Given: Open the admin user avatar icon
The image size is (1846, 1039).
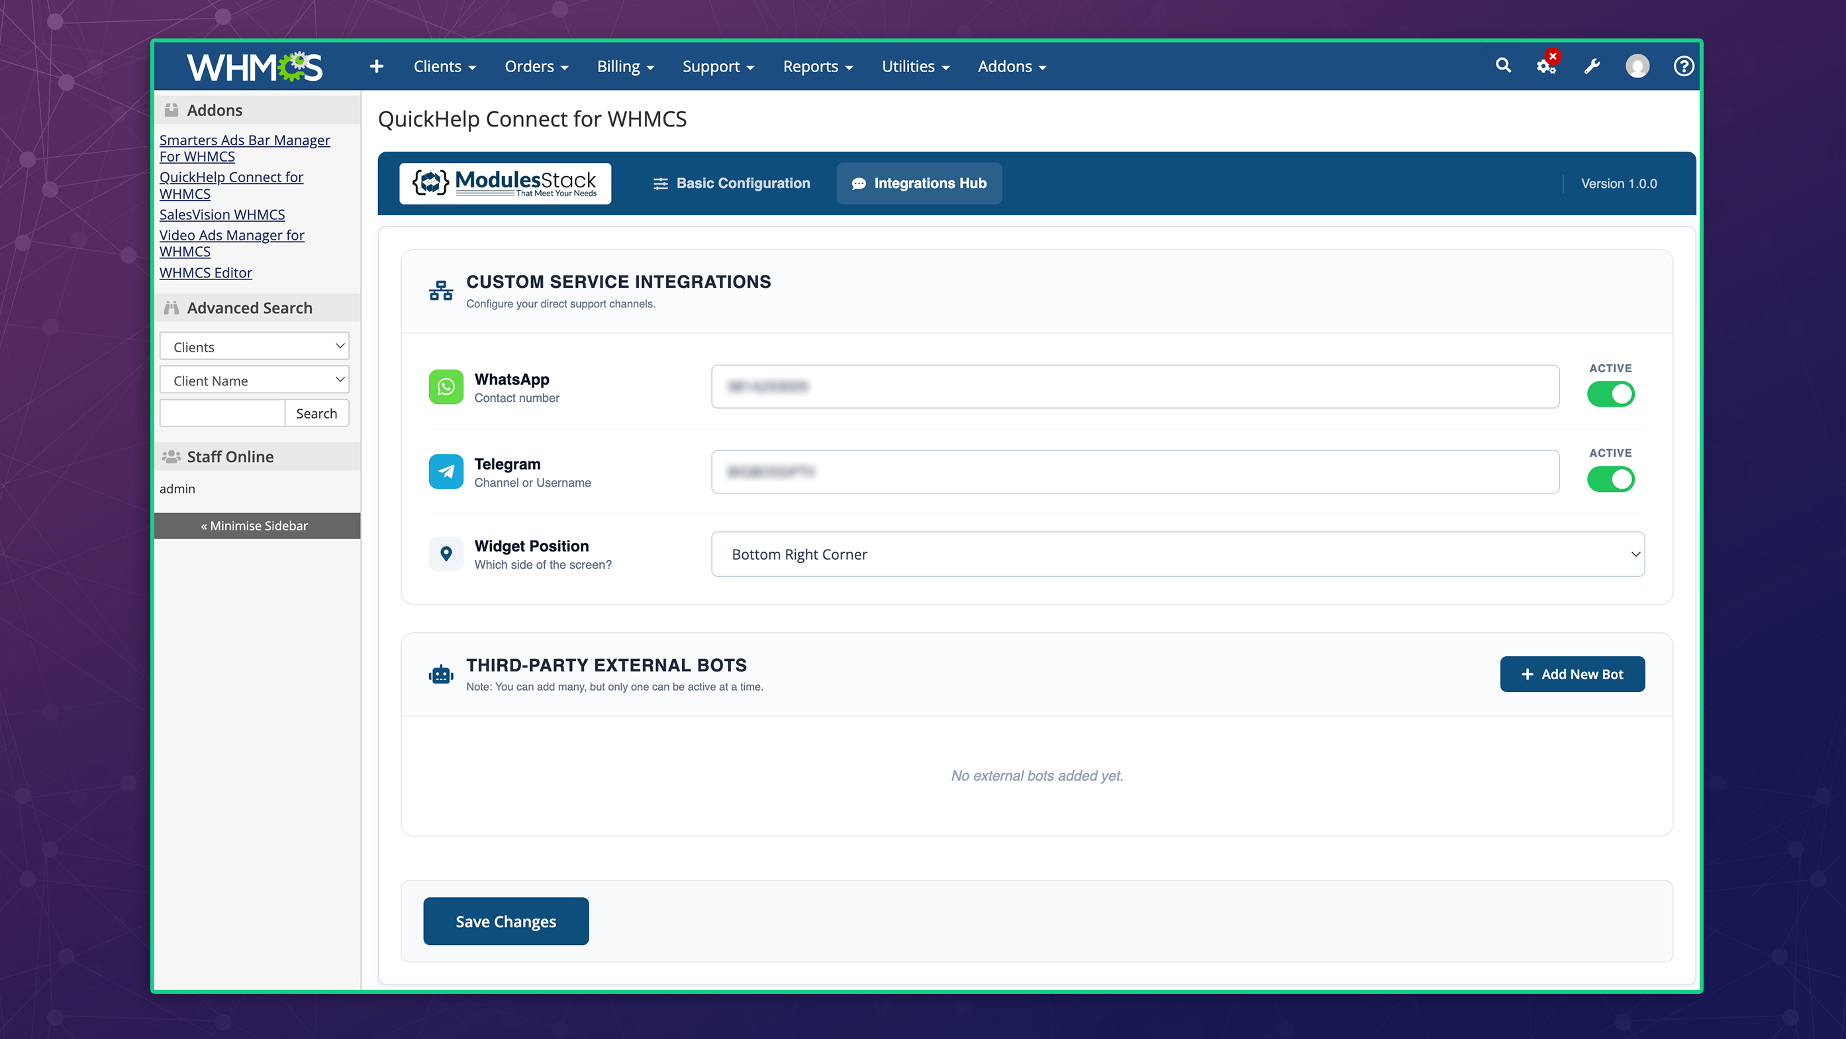Looking at the screenshot, I should click(x=1637, y=66).
